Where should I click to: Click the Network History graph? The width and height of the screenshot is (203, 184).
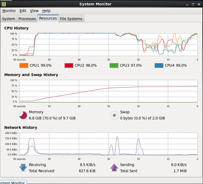click(108, 144)
